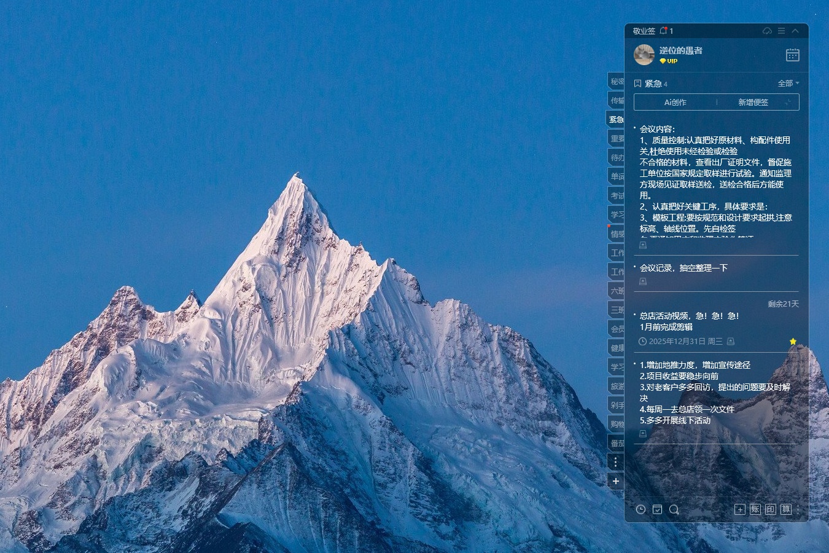The image size is (829, 553).
Task: Click the user avatar thumbnail
Action: pos(644,55)
